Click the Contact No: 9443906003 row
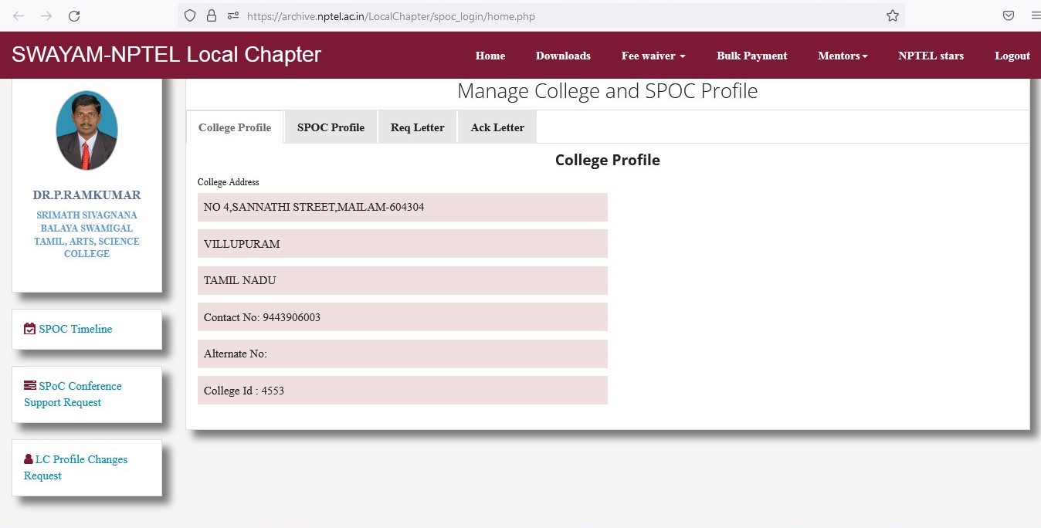The width and height of the screenshot is (1041, 528). coord(402,317)
